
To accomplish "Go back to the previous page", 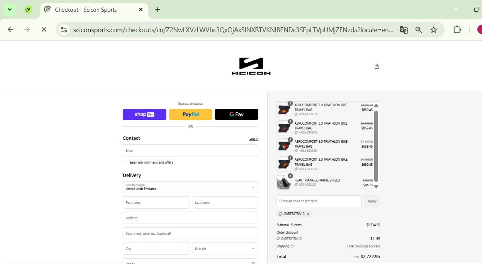I will coord(10,30).
